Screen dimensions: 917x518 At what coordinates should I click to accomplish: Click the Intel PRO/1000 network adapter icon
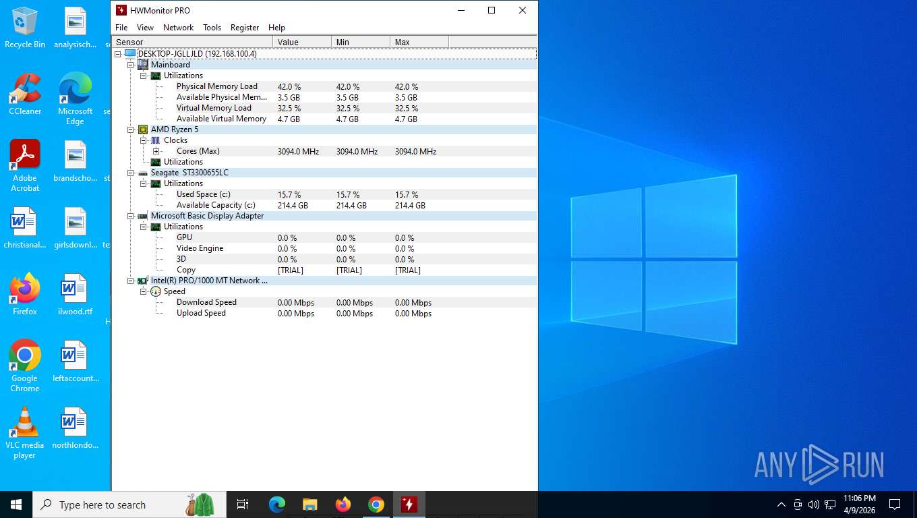143,281
